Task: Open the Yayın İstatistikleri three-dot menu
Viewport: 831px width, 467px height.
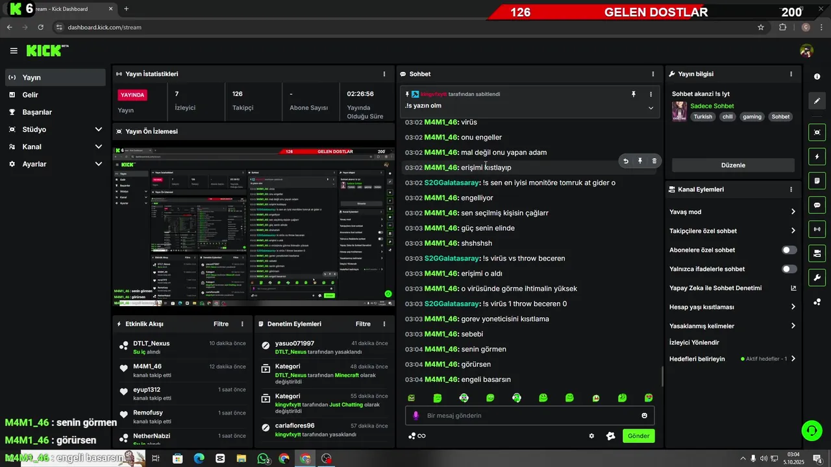Action: point(384,74)
